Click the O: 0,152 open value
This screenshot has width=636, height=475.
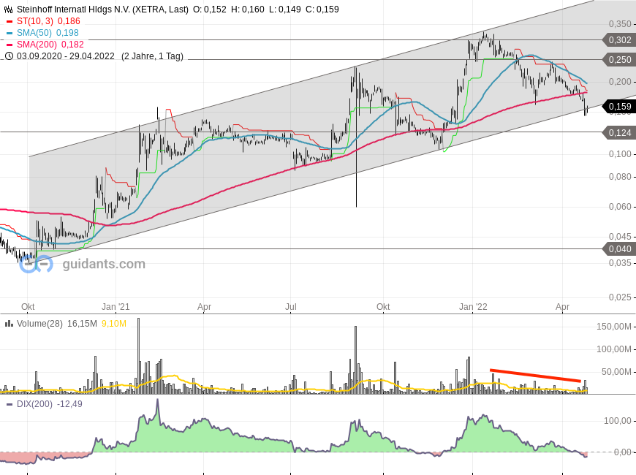[x=209, y=9]
